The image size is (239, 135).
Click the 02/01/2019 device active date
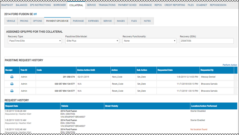[x=83, y=77]
